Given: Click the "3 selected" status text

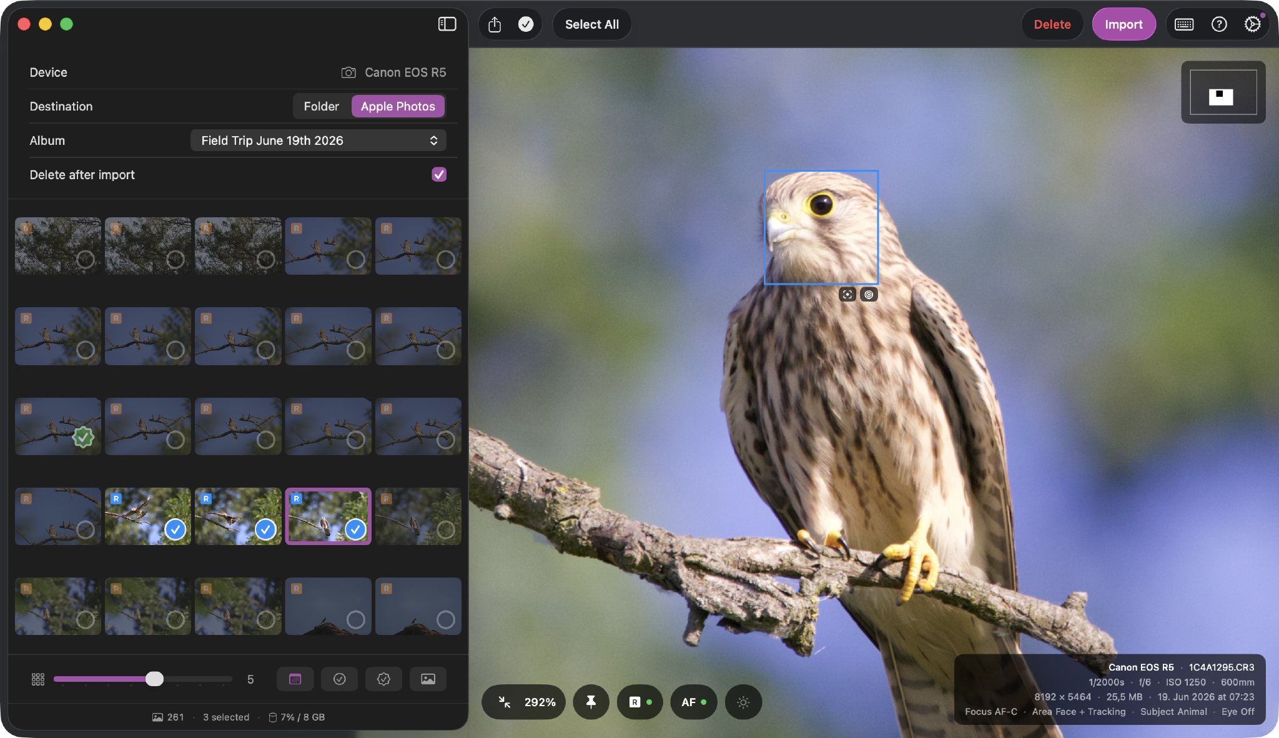Looking at the screenshot, I should pos(226,717).
